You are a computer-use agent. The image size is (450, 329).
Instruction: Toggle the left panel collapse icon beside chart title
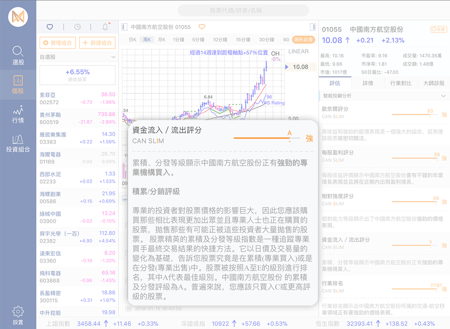coord(124,27)
